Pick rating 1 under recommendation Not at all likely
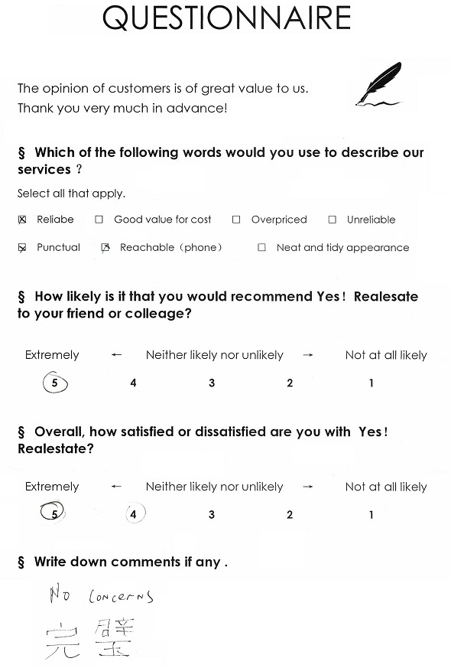 coord(371,383)
